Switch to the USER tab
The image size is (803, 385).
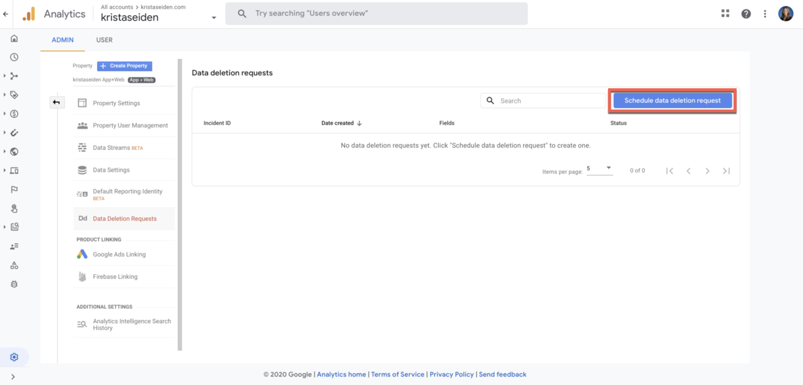(x=104, y=40)
